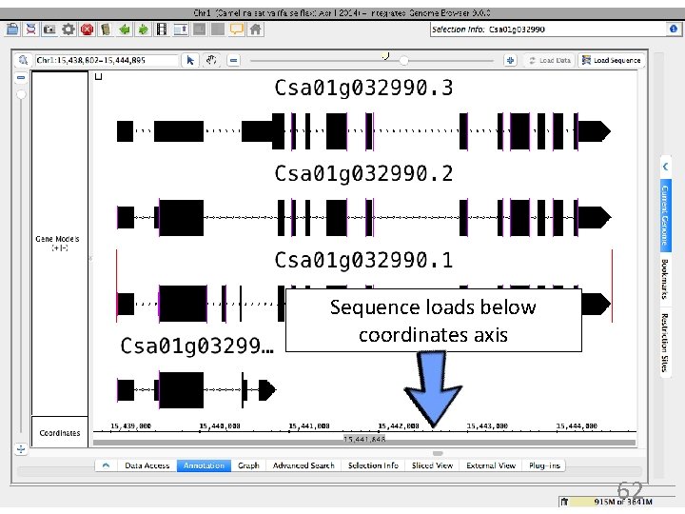Go back with the green left arrow

tap(125, 30)
